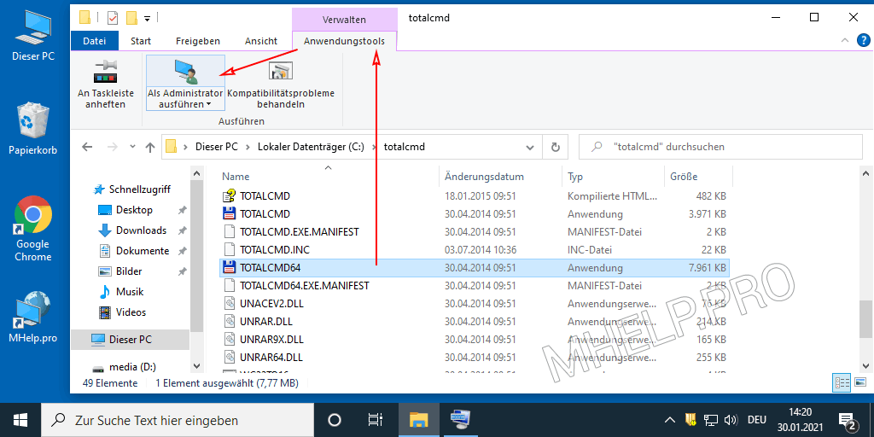
Task: Open Downloads in the navigation pane
Action: [141, 230]
